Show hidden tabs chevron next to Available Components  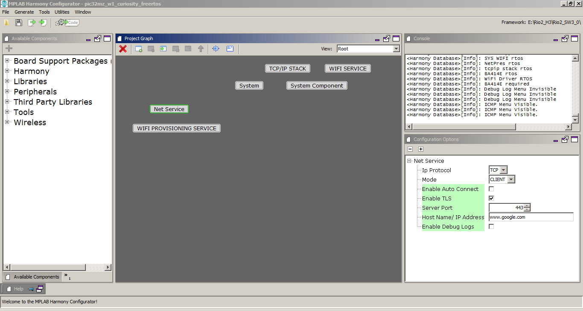pos(67,276)
